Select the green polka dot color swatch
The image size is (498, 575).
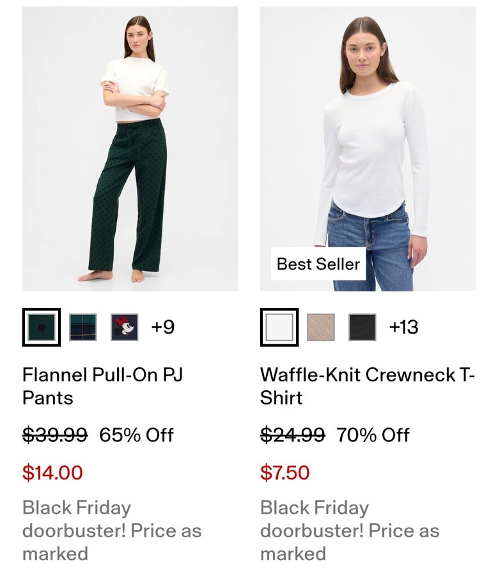[x=42, y=327]
